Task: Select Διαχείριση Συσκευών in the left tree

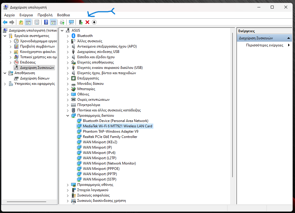Action: (37, 68)
